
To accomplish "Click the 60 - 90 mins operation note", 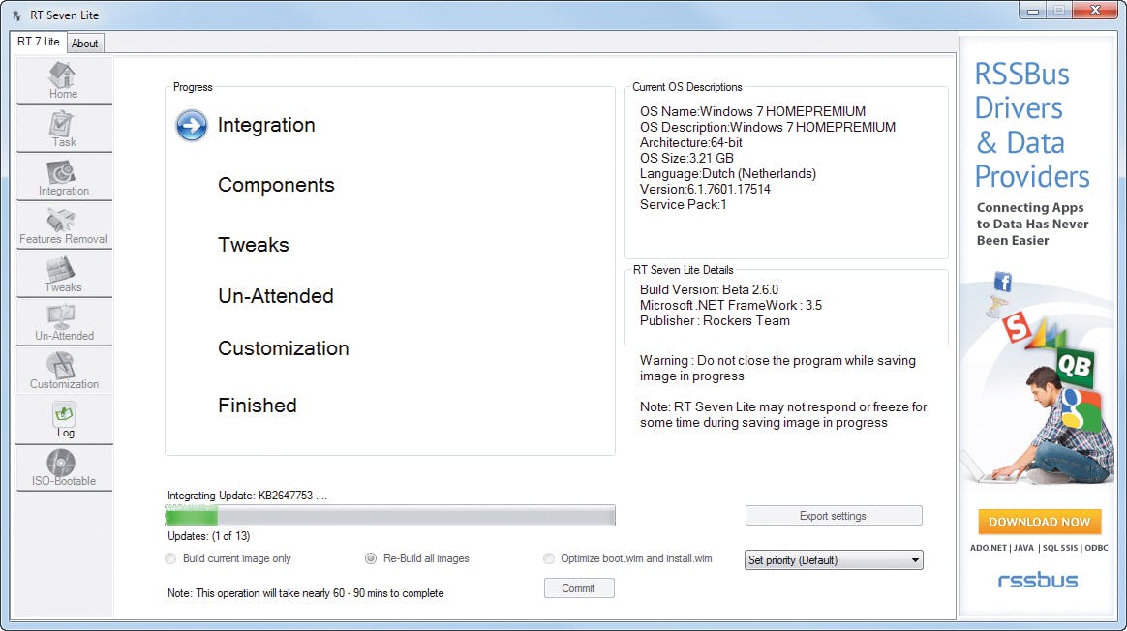I will [x=305, y=593].
